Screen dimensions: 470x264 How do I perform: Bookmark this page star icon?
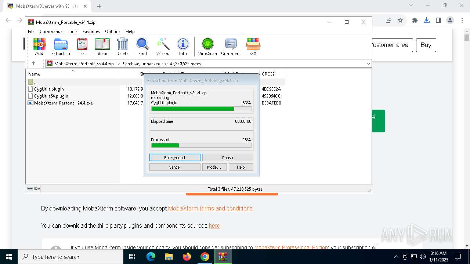point(400,21)
